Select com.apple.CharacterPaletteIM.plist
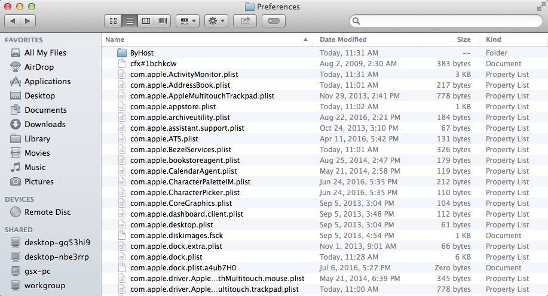Viewport: 548px width, 296px height. pyautogui.click(x=190, y=182)
